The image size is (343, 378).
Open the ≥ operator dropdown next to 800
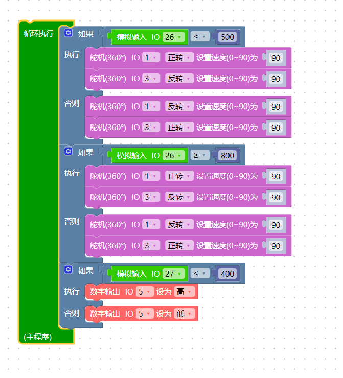click(200, 156)
